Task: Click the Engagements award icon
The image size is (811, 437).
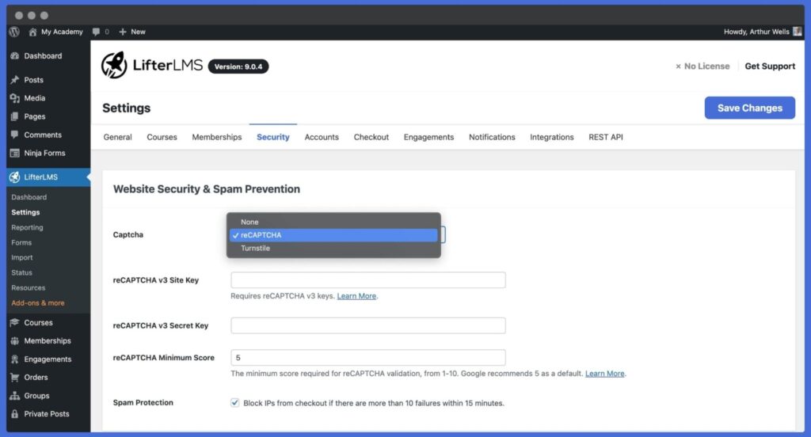Action: [x=15, y=359]
